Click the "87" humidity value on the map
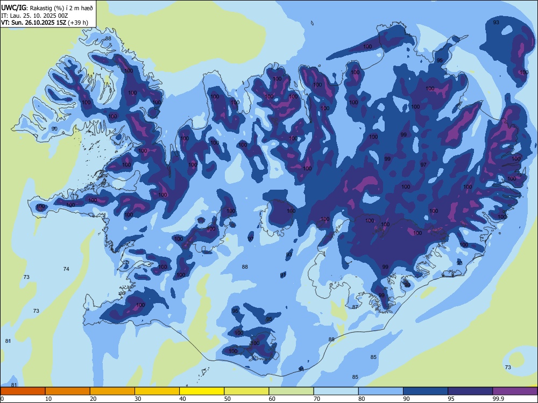The image size is (538, 403). (x=355, y=307)
